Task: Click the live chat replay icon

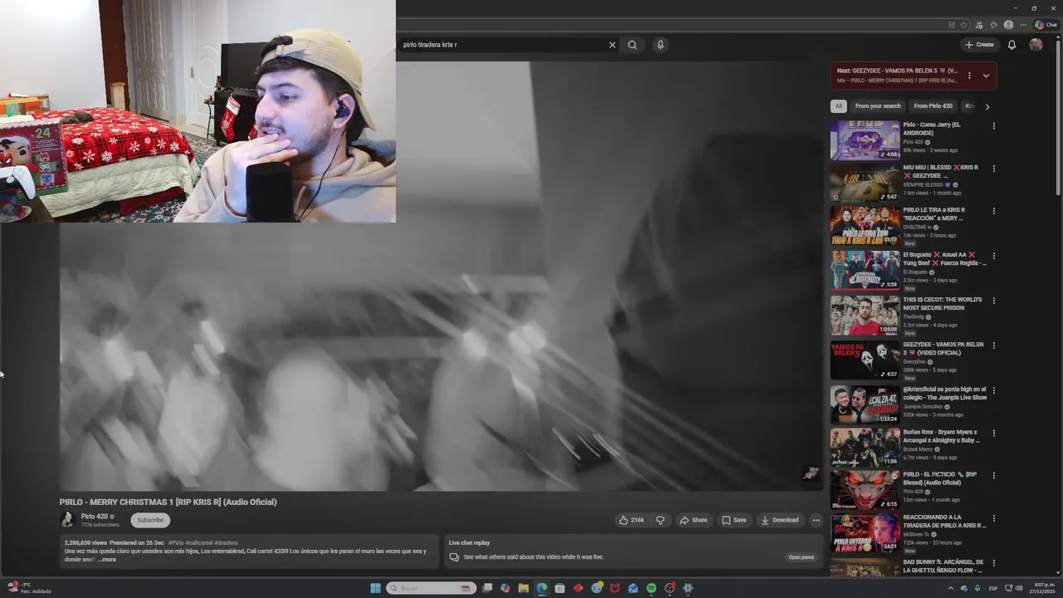Action: click(454, 557)
